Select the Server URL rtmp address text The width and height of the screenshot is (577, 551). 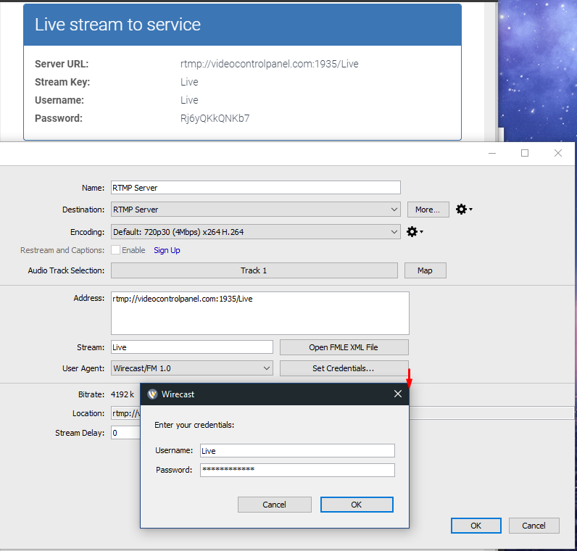[270, 64]
